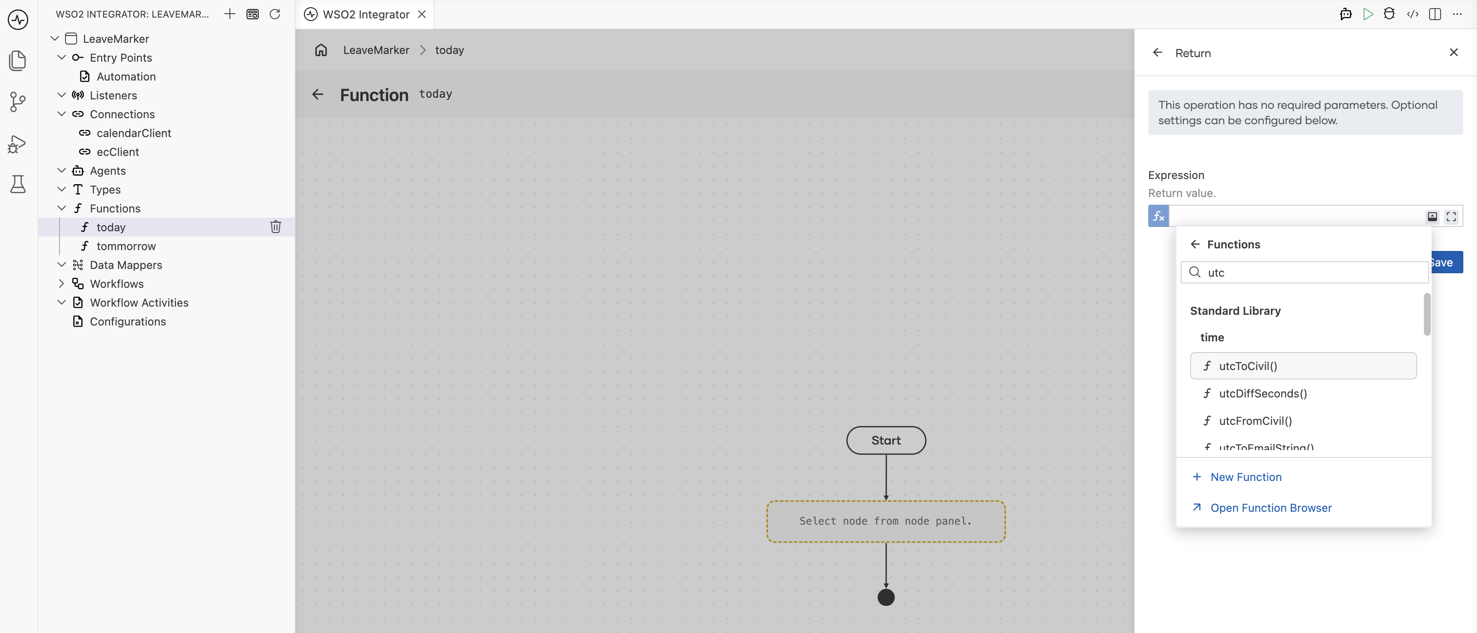Split the editor layout

point(1435,14)
